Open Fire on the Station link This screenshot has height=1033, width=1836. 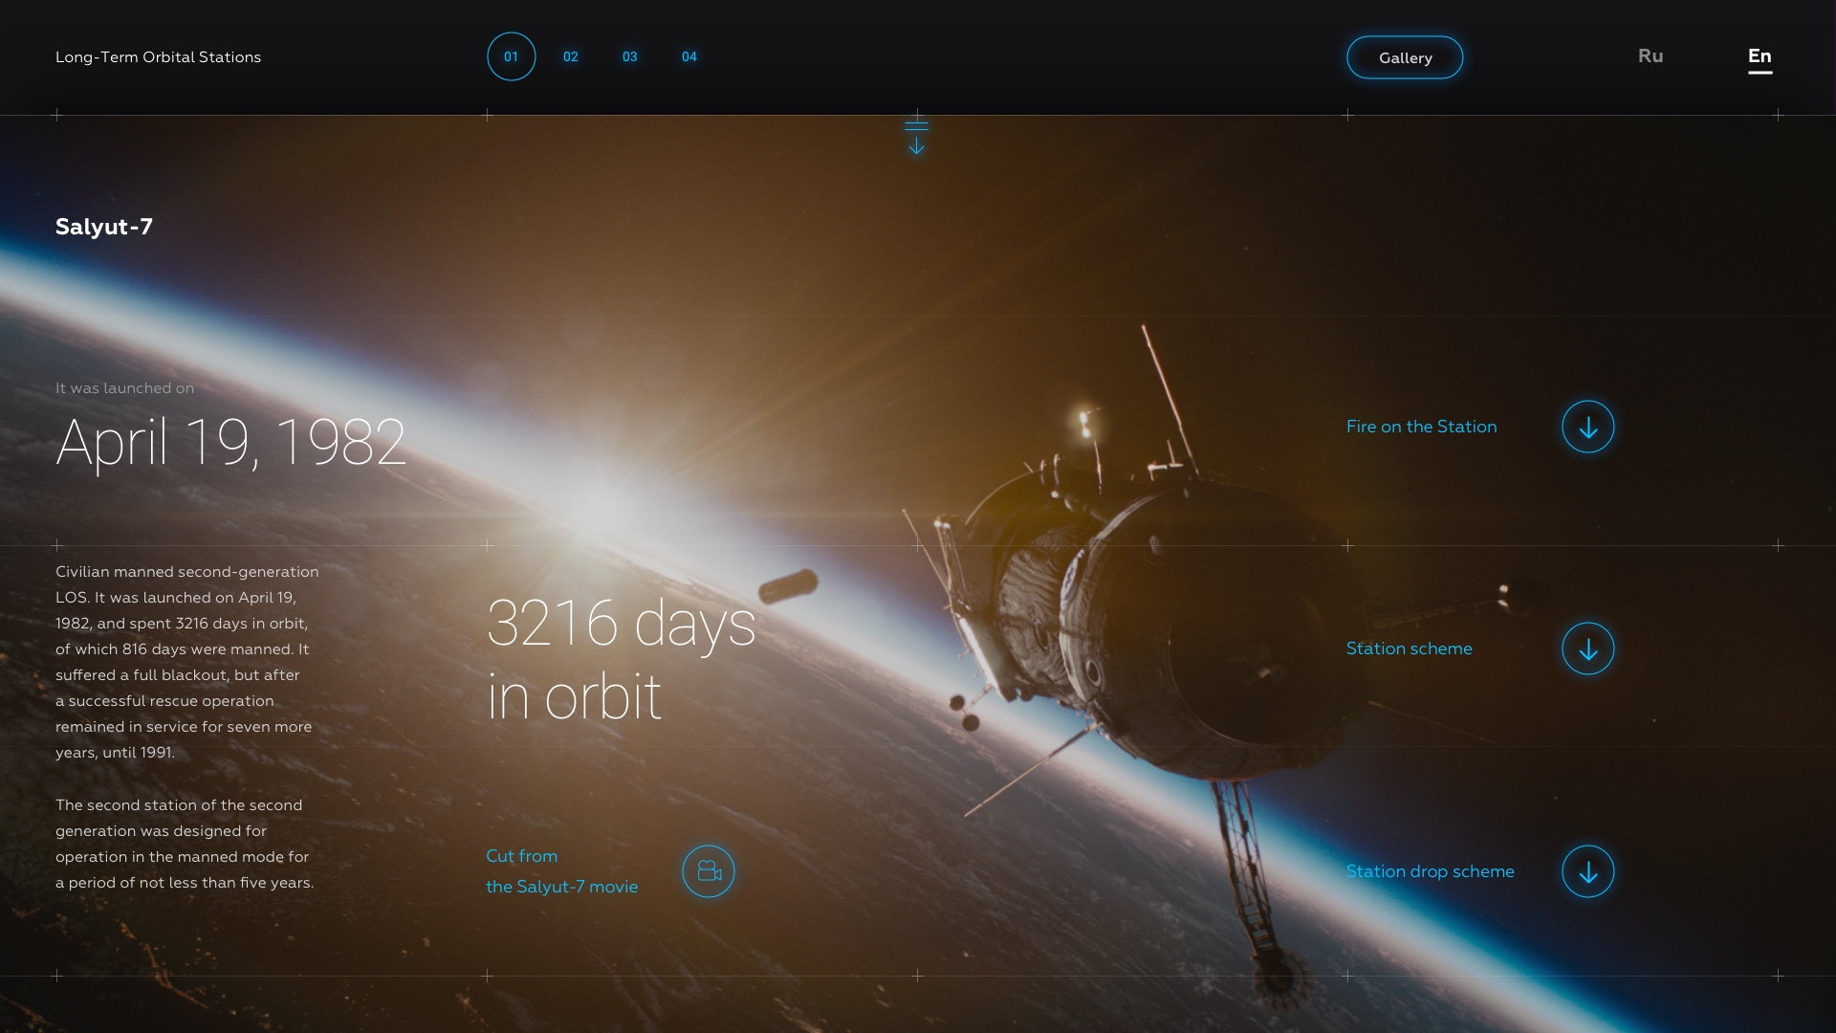coord(1421,427)
